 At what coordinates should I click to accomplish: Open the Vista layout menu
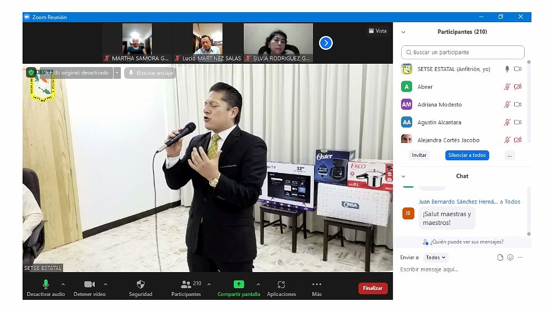[x=377, y=31]
